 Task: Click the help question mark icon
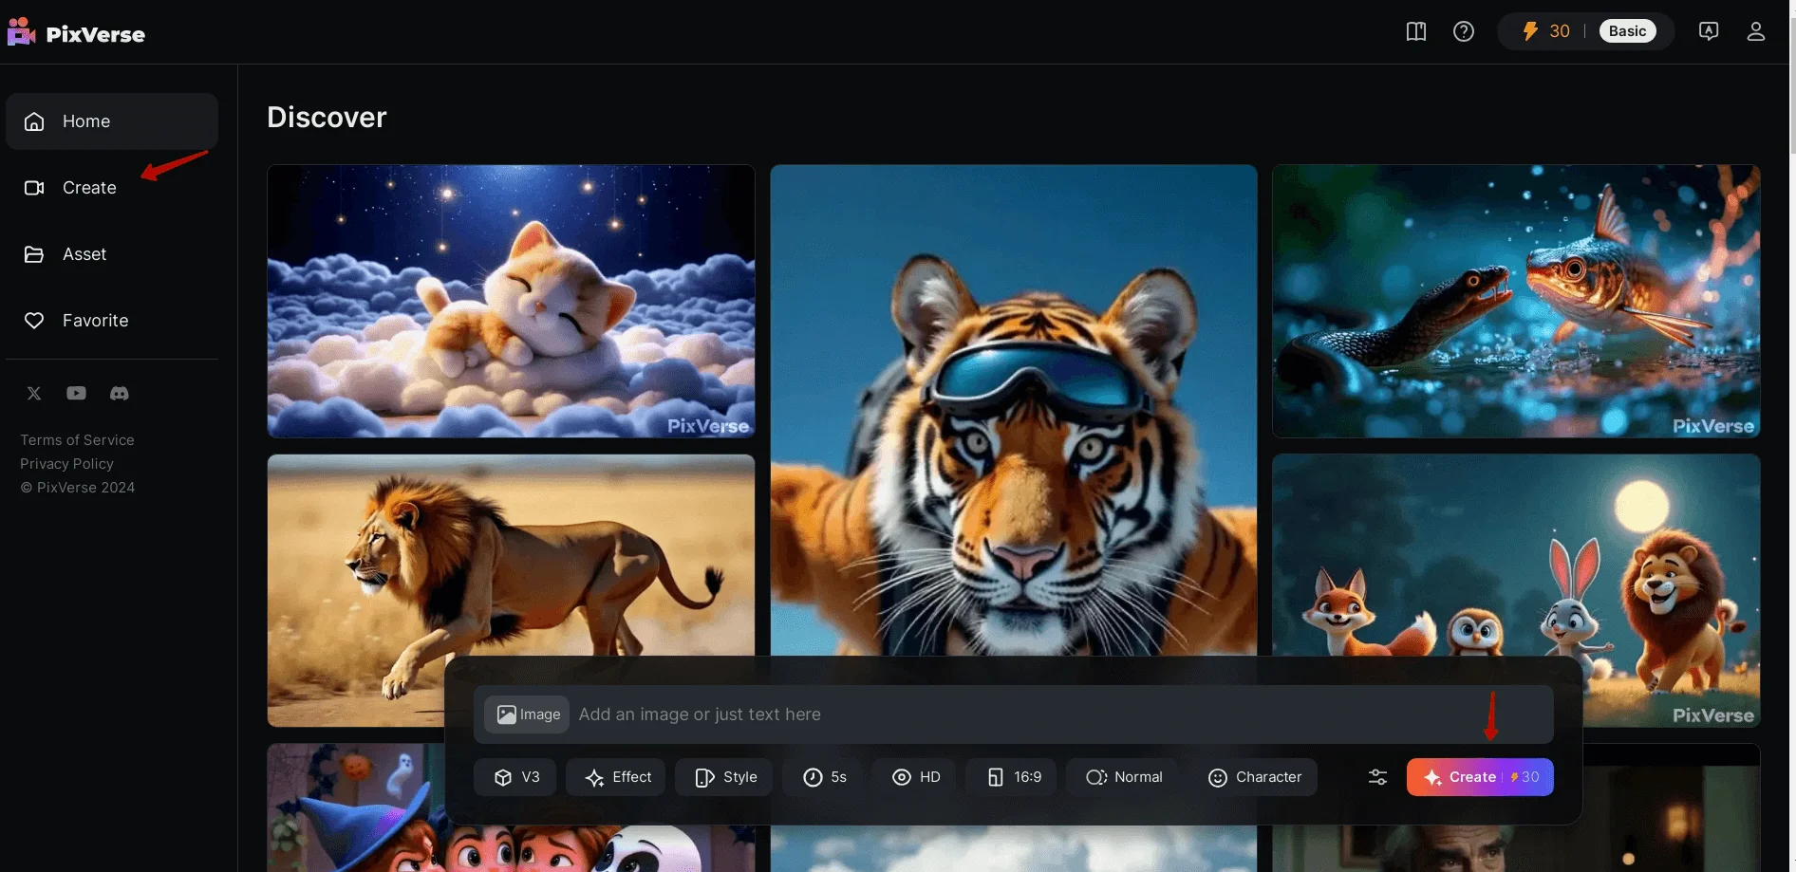point(1463,31)
